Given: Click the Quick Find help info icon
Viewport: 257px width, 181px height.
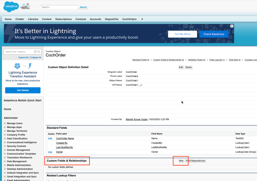Looking at the screenshot, I should pyautogui.click(x=35, y=52).
